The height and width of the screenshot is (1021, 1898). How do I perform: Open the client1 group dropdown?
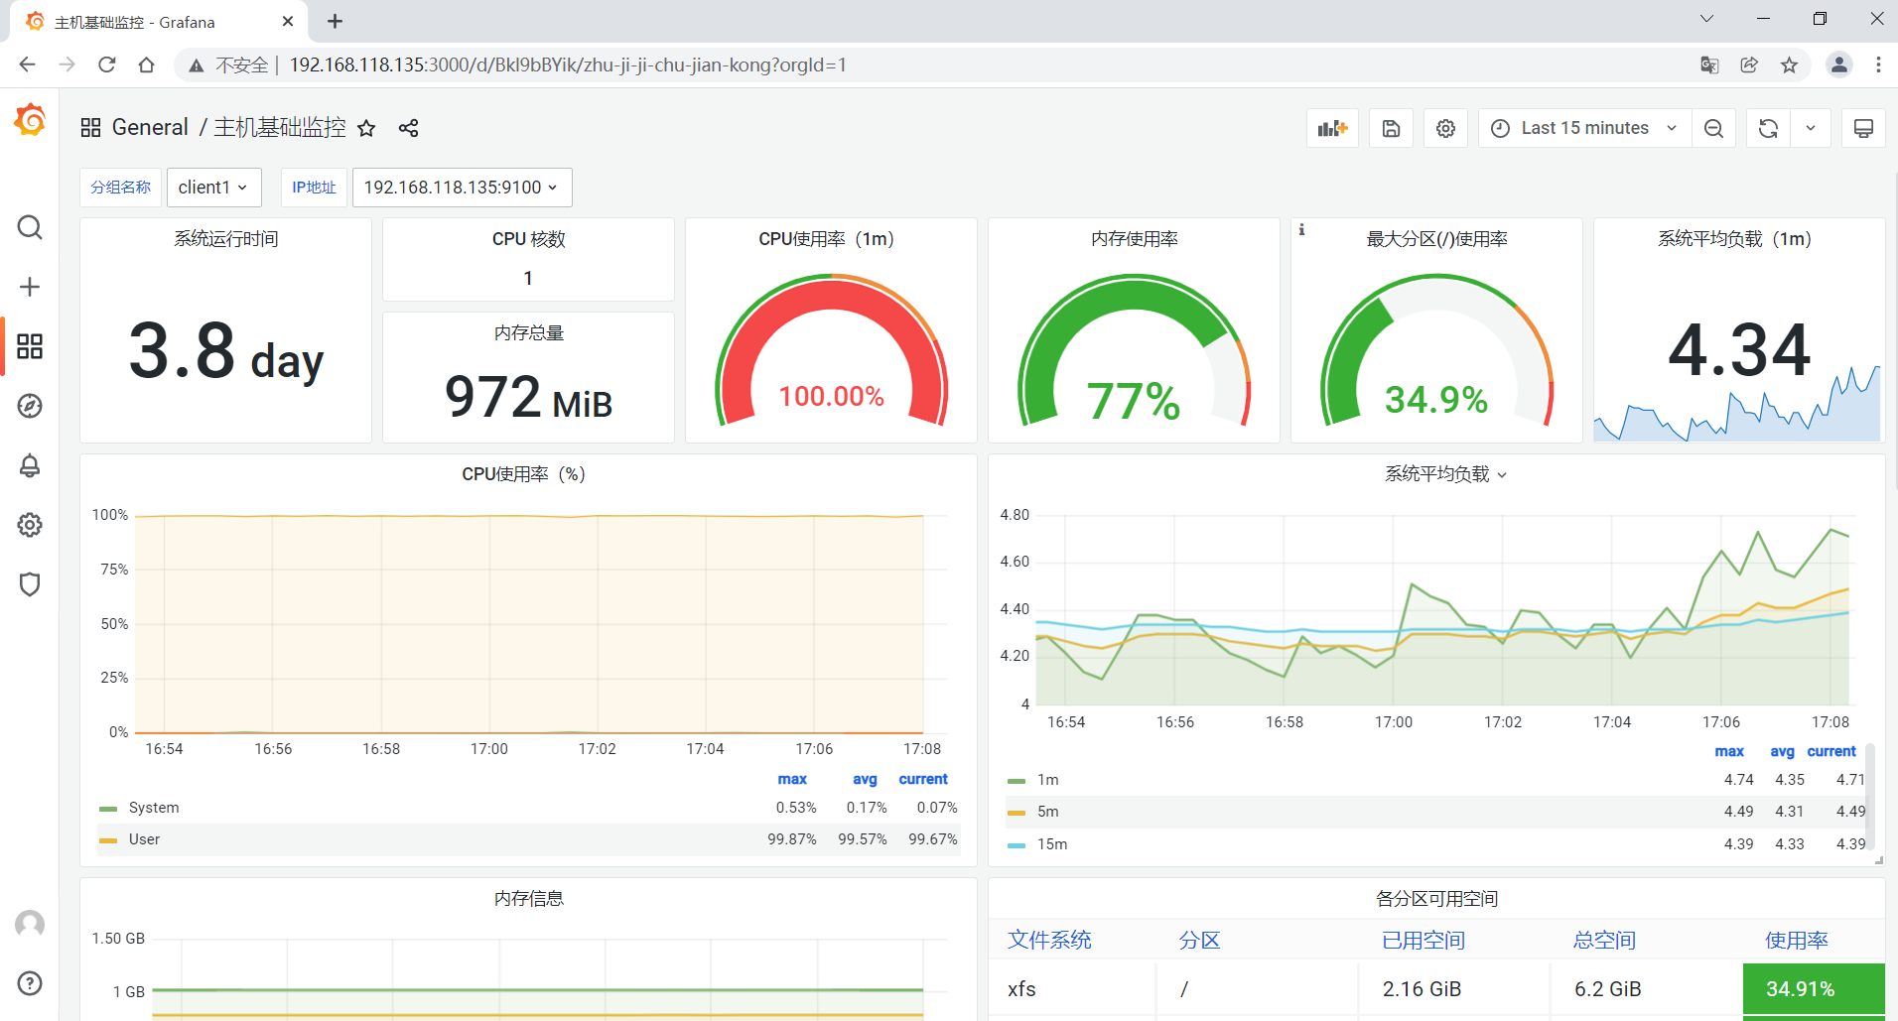click(x=213, y=188)
